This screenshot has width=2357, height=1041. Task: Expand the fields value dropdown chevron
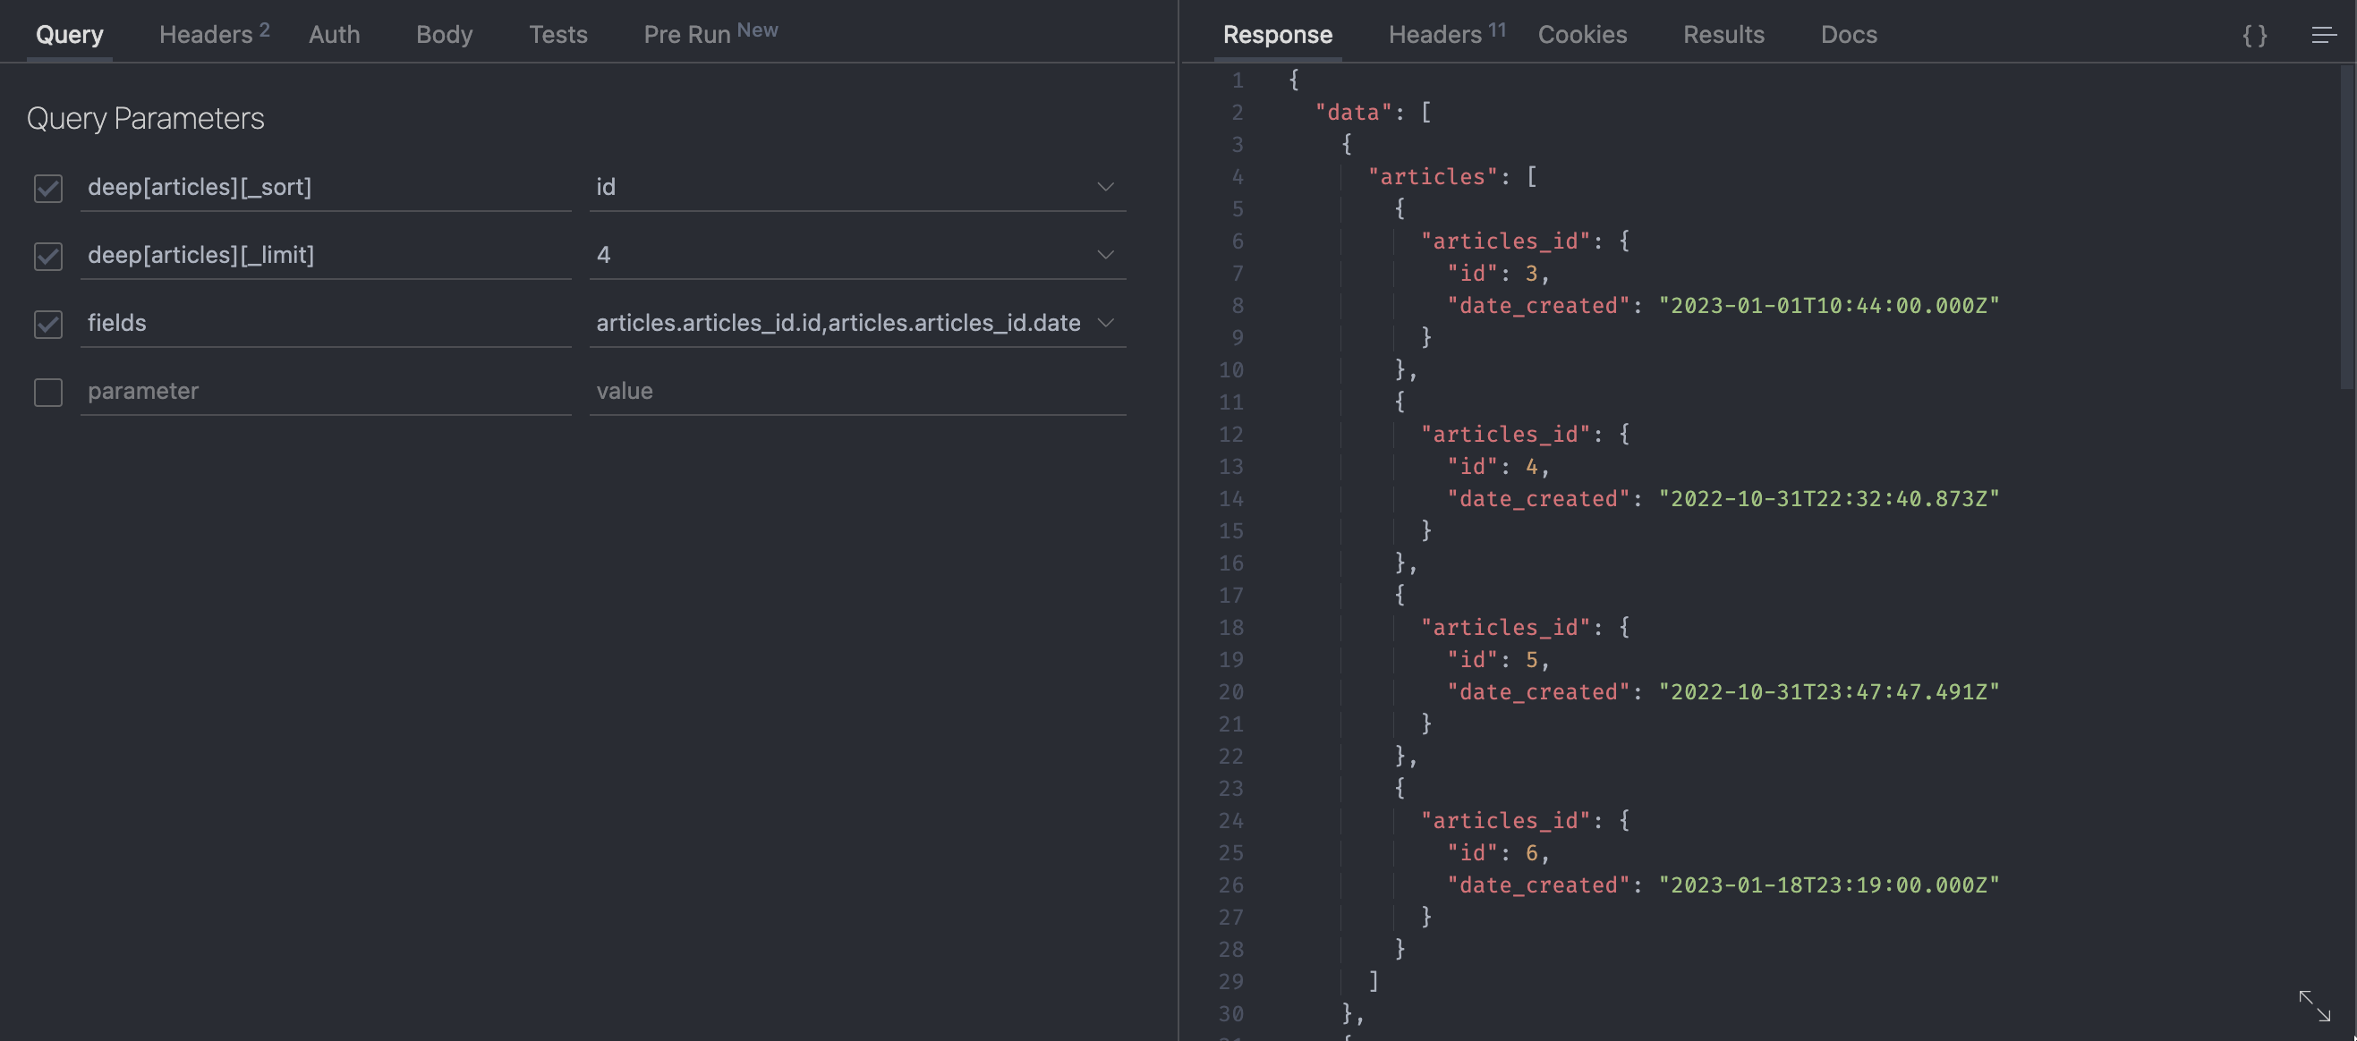tap(1105, 322)
